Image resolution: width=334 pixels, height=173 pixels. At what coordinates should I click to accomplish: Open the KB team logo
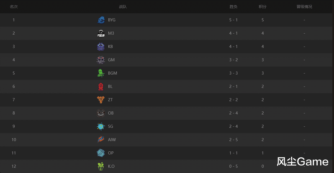(101, 47)
